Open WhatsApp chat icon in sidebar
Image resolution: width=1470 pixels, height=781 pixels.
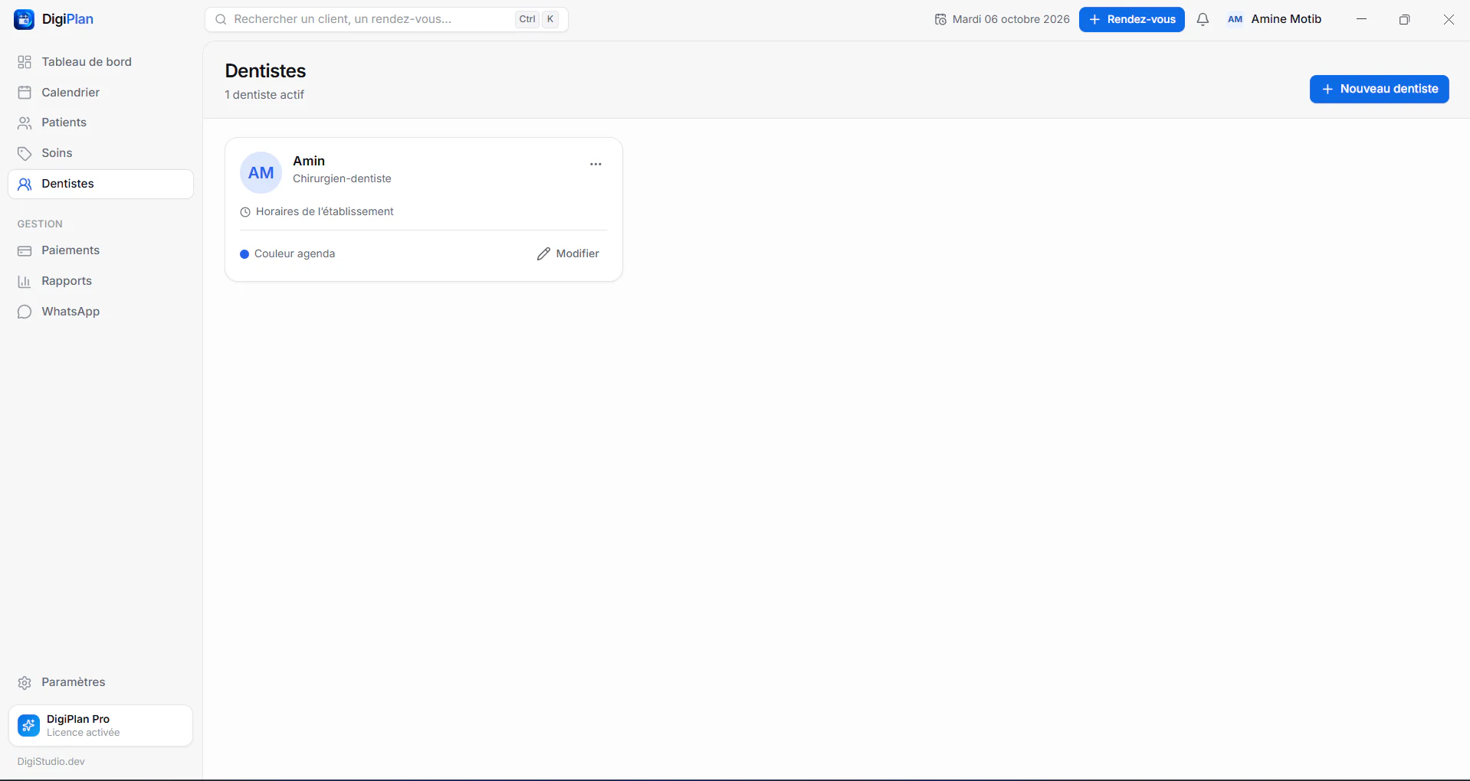[25, 312]
